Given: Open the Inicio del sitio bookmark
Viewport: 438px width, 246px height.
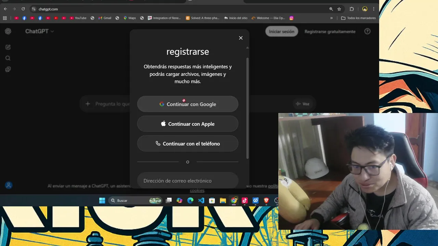Looking at the screenshot, I should (x=236, y=18).
